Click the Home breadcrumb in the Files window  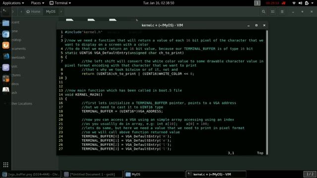coord(33,11)
